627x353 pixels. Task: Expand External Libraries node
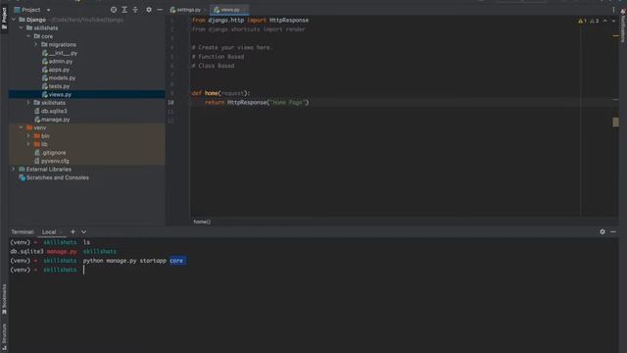tap(14, 170)
